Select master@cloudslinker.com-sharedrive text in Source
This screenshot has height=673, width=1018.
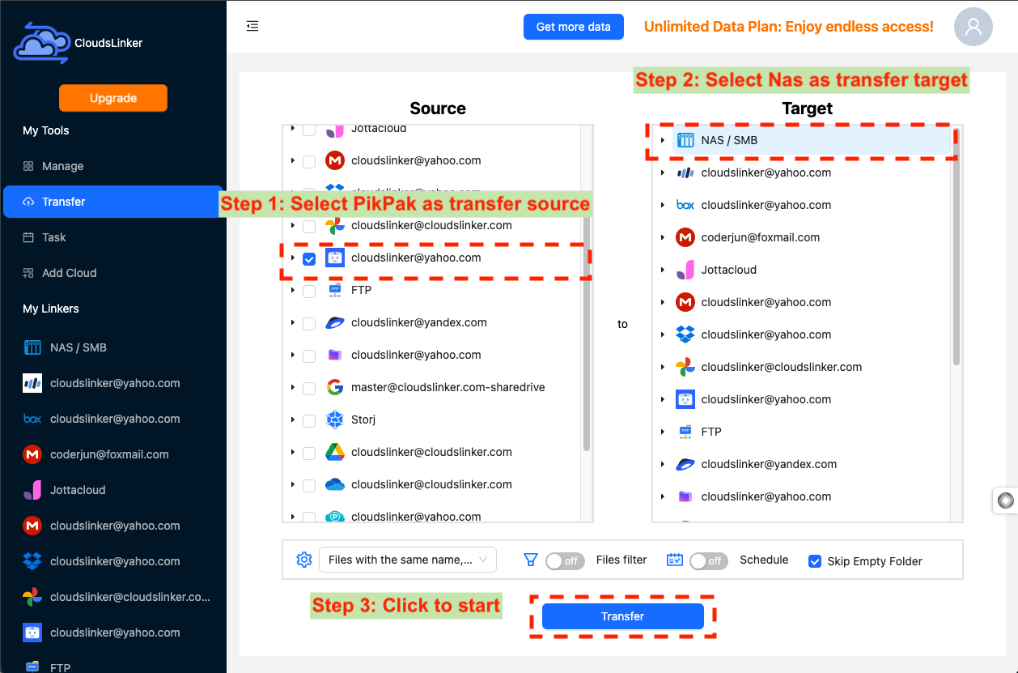click(448, 387)
